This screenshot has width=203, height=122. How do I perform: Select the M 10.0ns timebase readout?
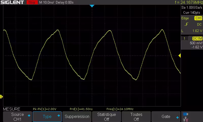47,2
